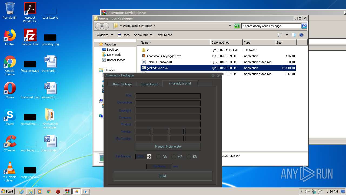Increase the File Pumper value

[149, 155]
